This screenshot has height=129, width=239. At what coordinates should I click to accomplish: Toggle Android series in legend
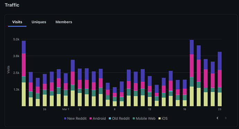click(98, 118)
